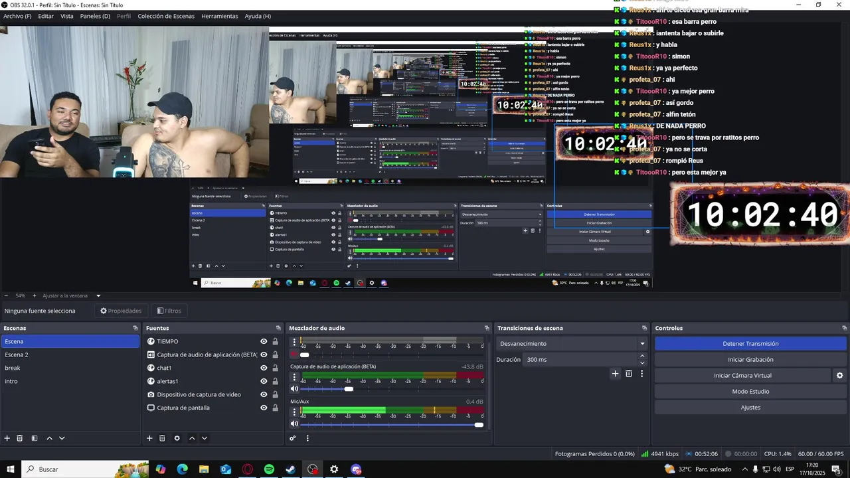Move scene up in Escenas list
The image size is (850, 478).
[x=49, y=438]
